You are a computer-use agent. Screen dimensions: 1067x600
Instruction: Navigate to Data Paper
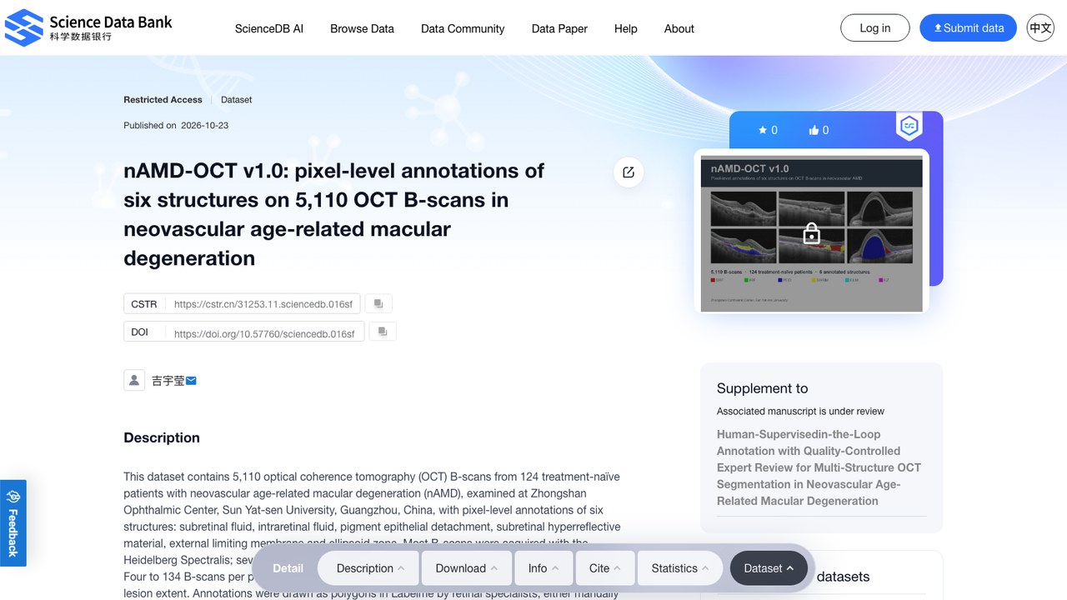pyautogui.click(x=559, y=28)
